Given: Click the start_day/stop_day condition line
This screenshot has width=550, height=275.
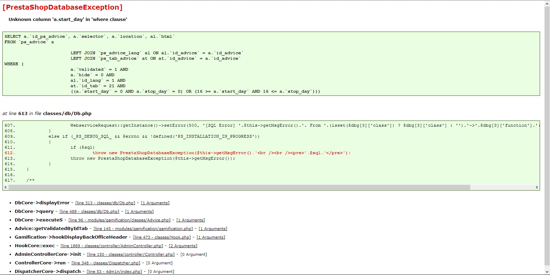Looking at the screenshot, I should pos(195,91).
